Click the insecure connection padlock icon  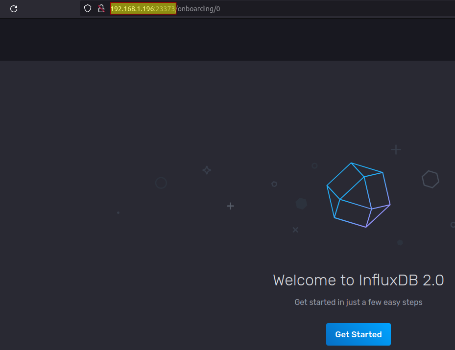coord(101,9)
